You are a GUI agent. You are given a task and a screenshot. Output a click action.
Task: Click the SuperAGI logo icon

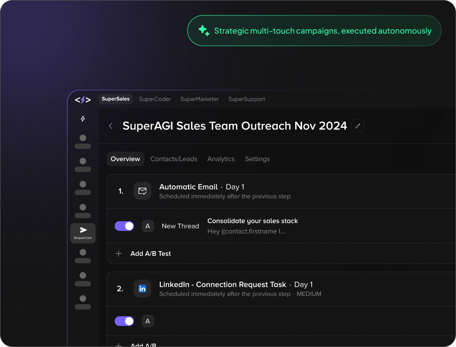click(x=83, y=100)
